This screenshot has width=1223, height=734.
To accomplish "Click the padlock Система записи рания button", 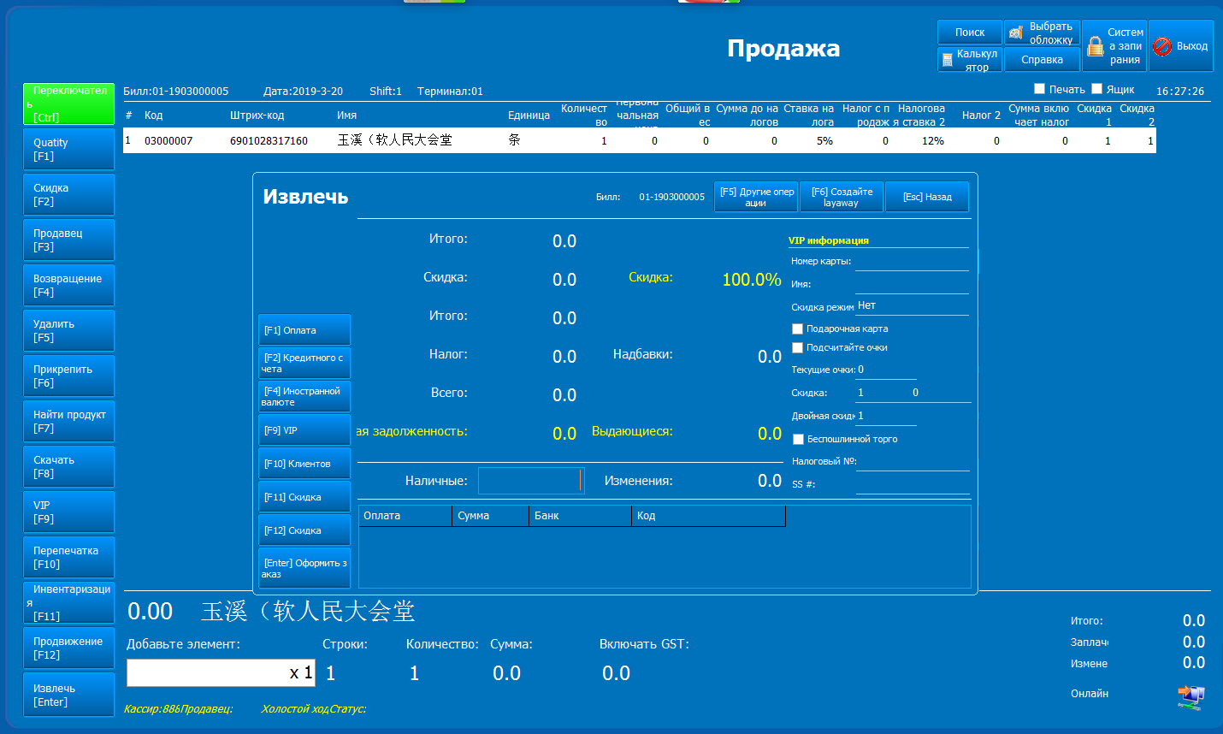I will pyautogui.click(x=1114, y=46).
